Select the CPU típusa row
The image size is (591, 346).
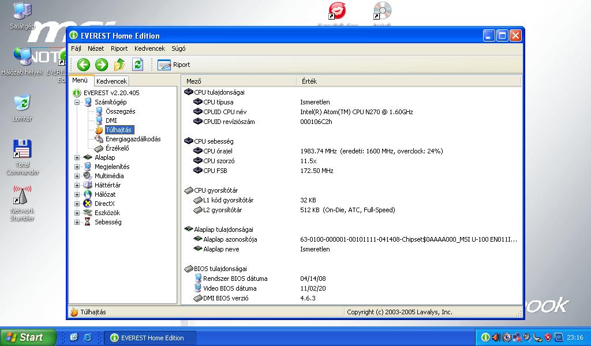click(x=351, y=102)
